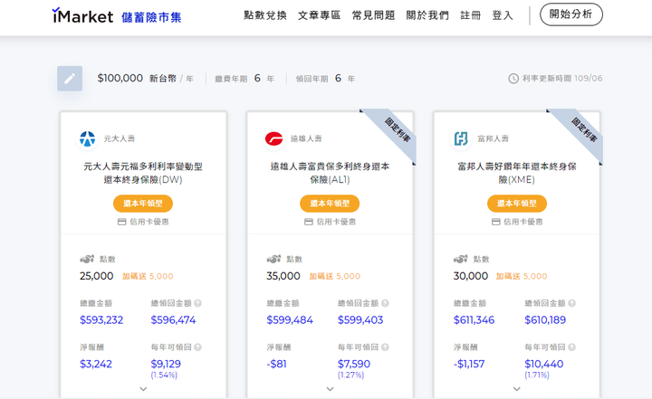Click points piggy icon in 富邦人壽 card
Image resolution: width=652 pixels, height=399 pixels.
[x=461, y=260]
